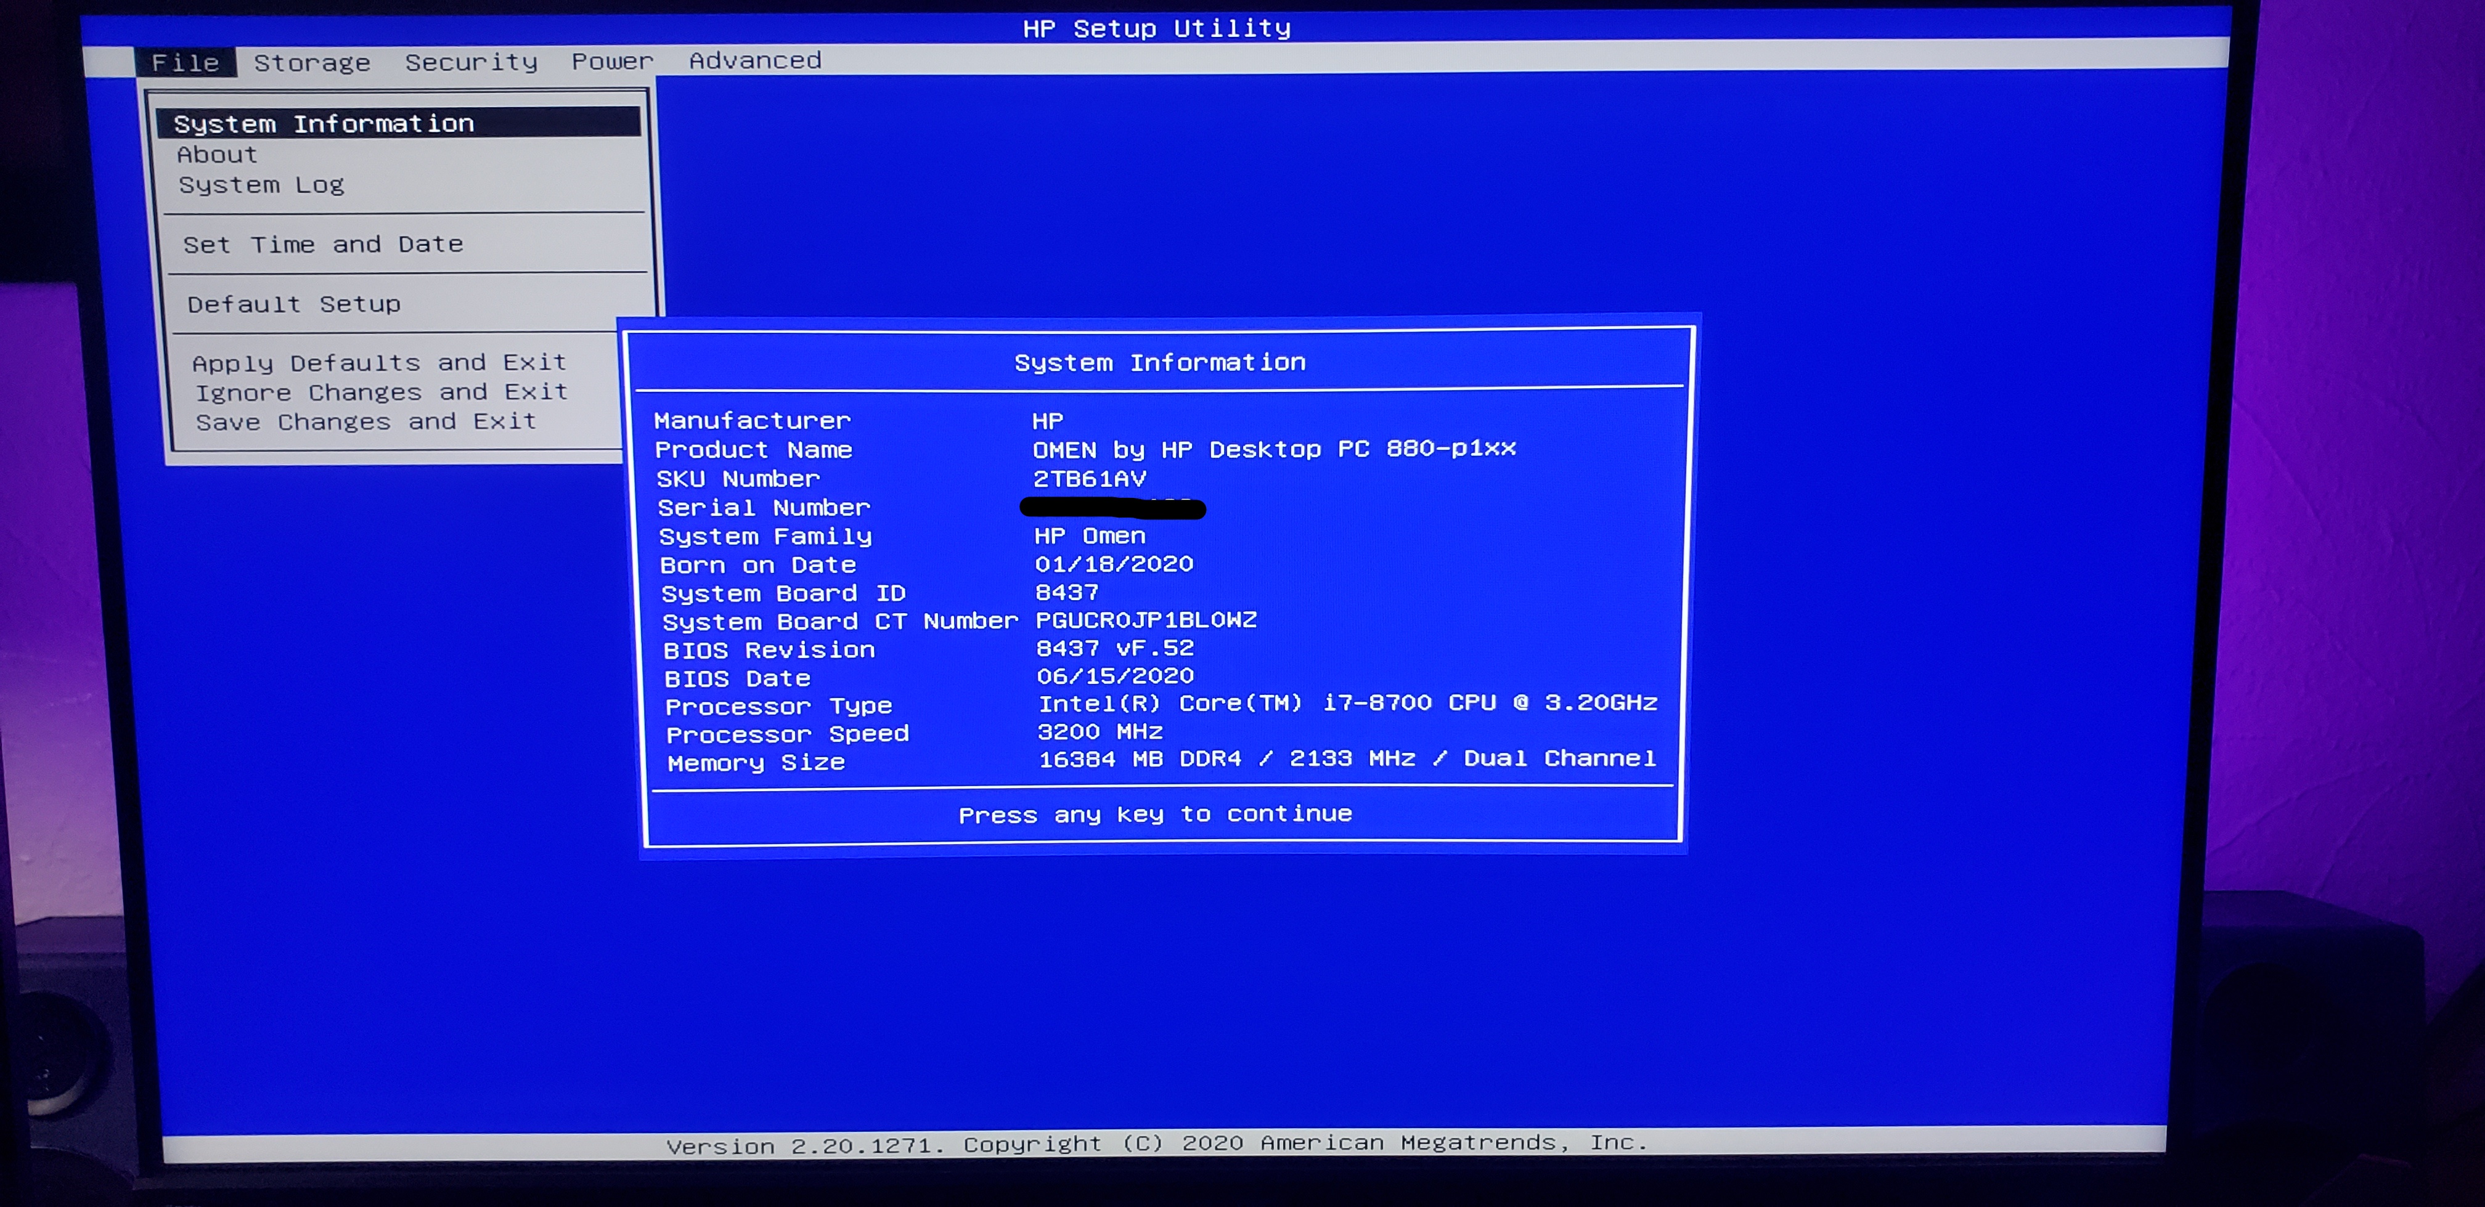Click the System Information dialog title
Viewport: 2485px width, 1207px height.
(x=1161, y=362)
